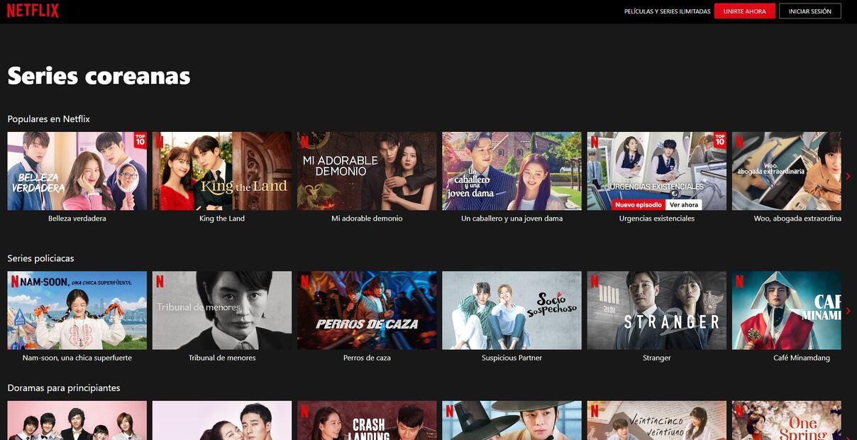The height and width of the screenshot is (440, 857).
Task: Select the Nam-soon, una chica superfuerte poster
Action: [77, 310]
